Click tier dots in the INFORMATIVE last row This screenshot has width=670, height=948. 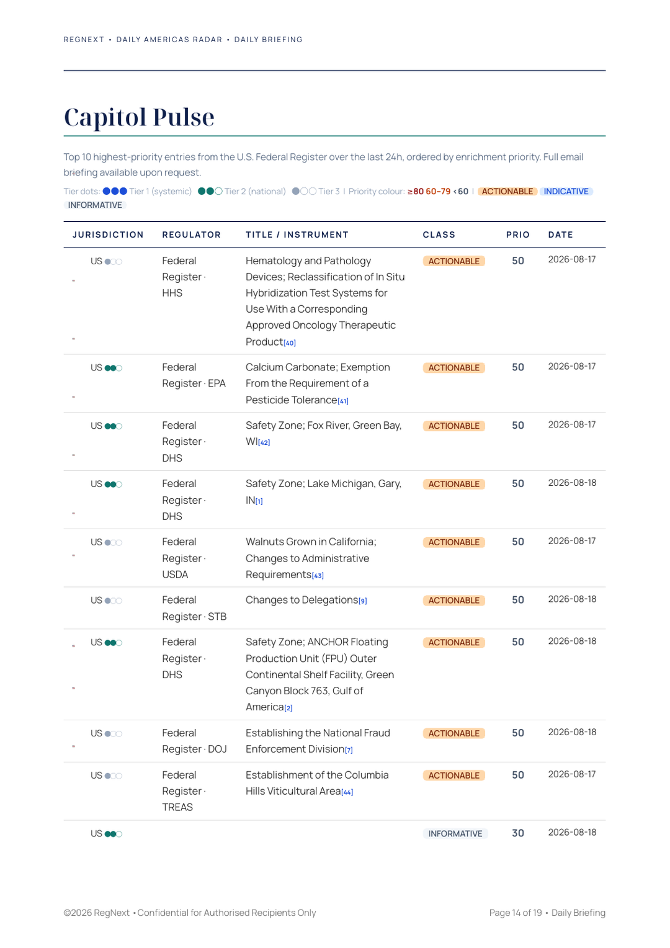pyautogui.click(x=114, y=834)
